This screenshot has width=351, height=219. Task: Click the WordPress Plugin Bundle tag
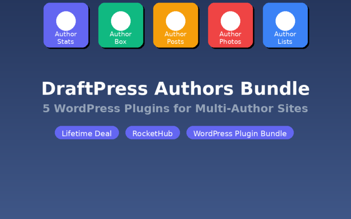point(240,133)
